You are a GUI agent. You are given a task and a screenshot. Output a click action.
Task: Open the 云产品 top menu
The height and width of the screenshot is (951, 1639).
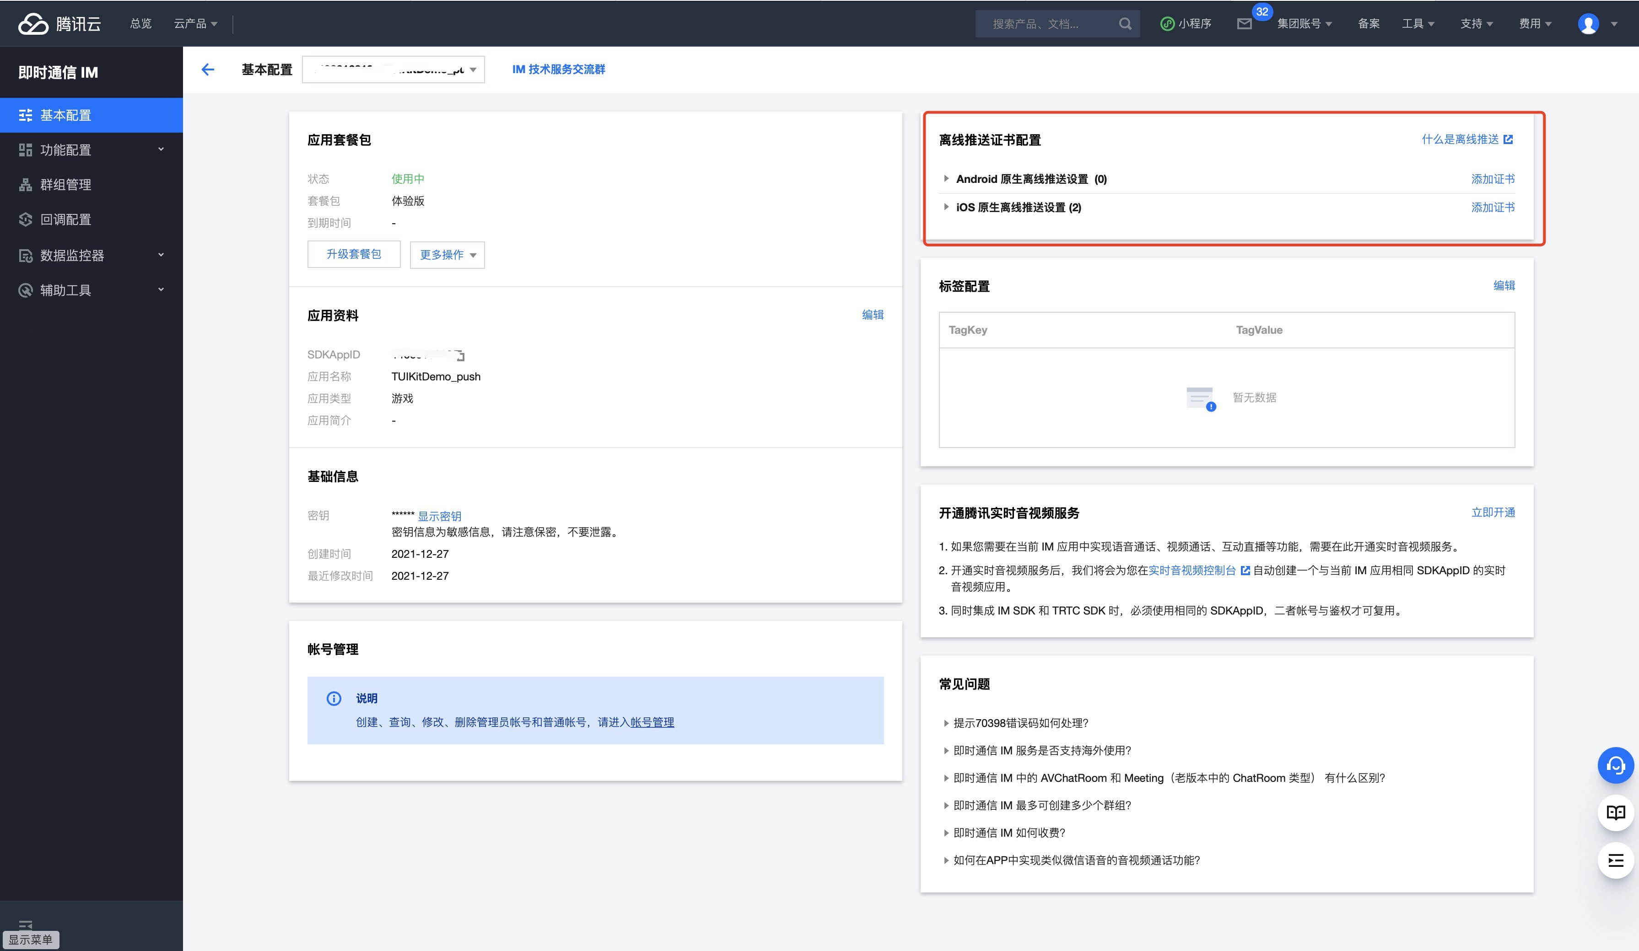pos(195,24)
